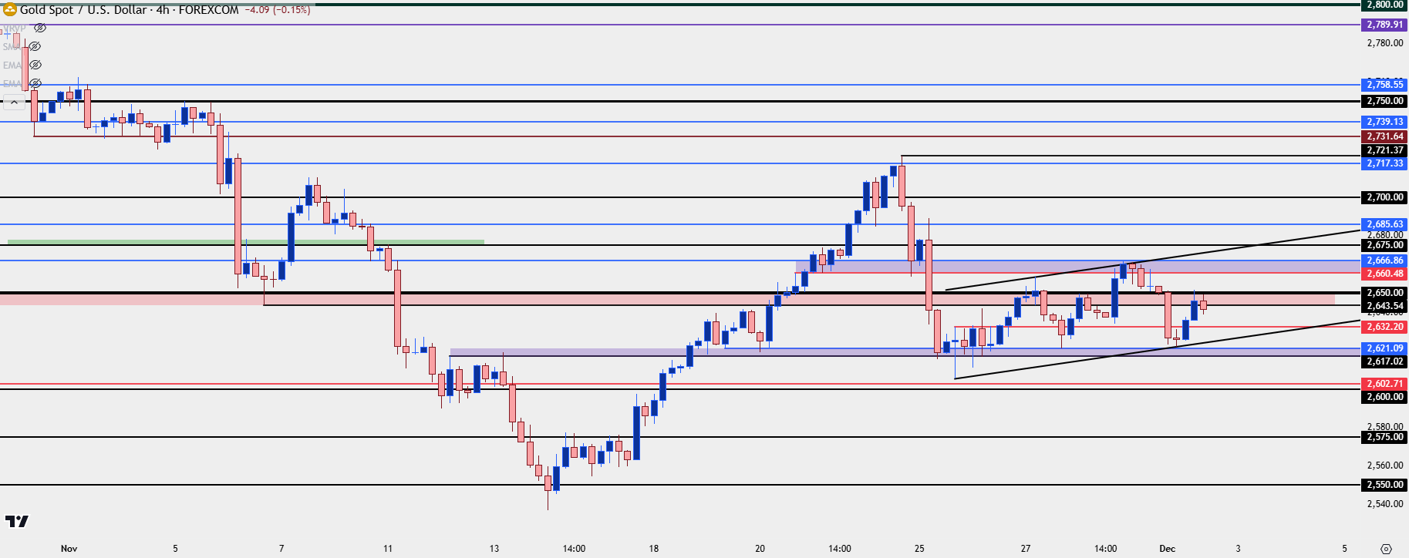Select the black 2,600.00 price label
Screen dimensions: 1409x558
coord(1385,397)
